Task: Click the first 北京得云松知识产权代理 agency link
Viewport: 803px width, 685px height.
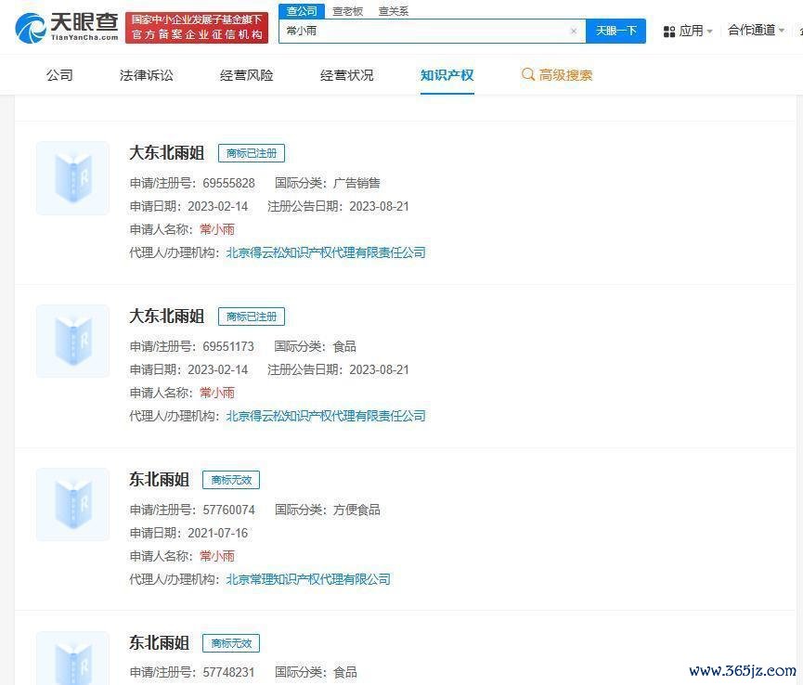Action: point(326,252)
